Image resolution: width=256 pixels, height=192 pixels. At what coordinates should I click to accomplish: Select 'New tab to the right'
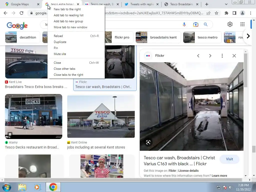tap(76, 9)
